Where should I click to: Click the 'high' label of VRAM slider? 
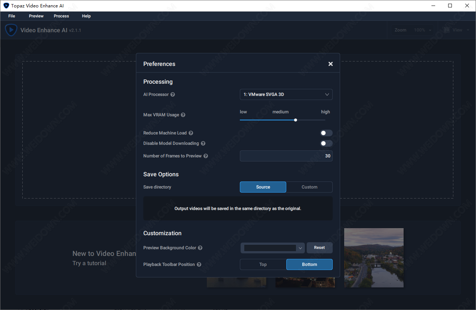[325, 112]
